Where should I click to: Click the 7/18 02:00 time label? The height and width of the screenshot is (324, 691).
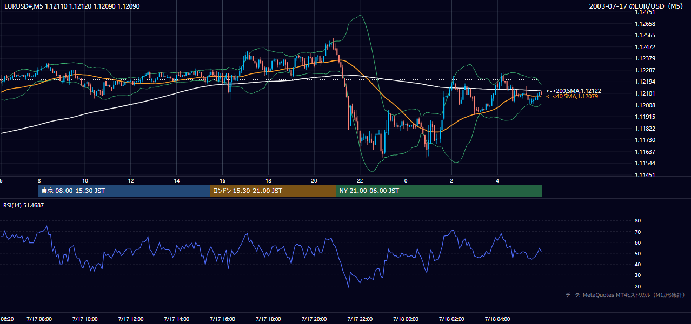point(451,319)
